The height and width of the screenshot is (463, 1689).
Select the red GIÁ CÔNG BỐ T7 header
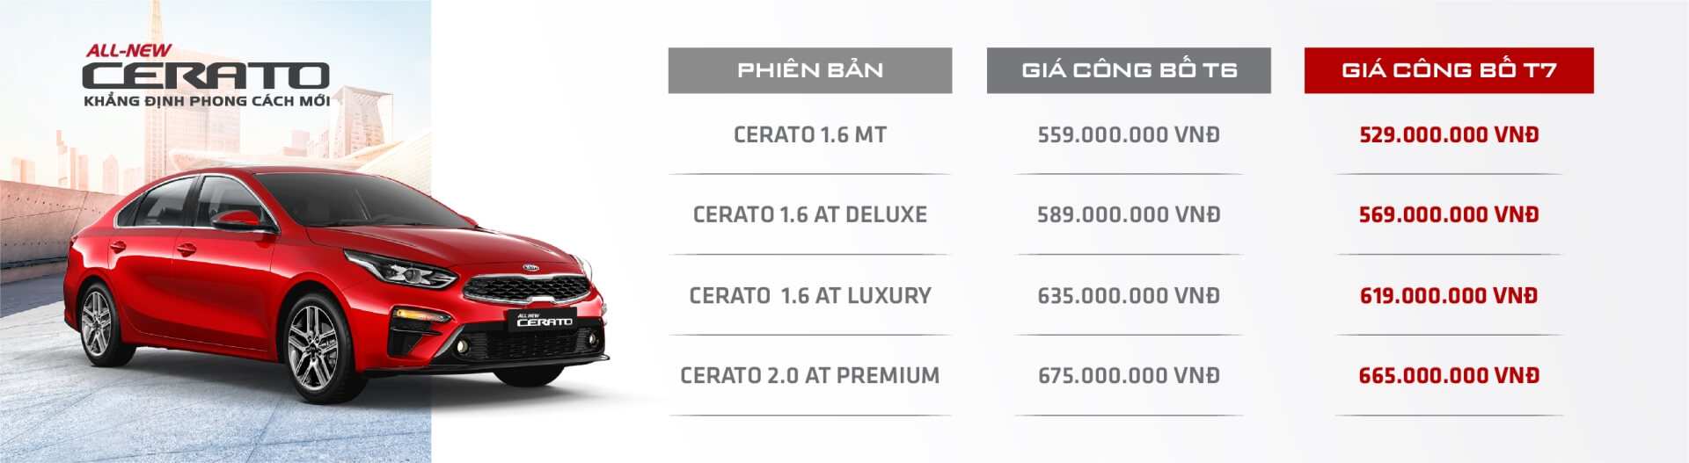click(1449, 70)
